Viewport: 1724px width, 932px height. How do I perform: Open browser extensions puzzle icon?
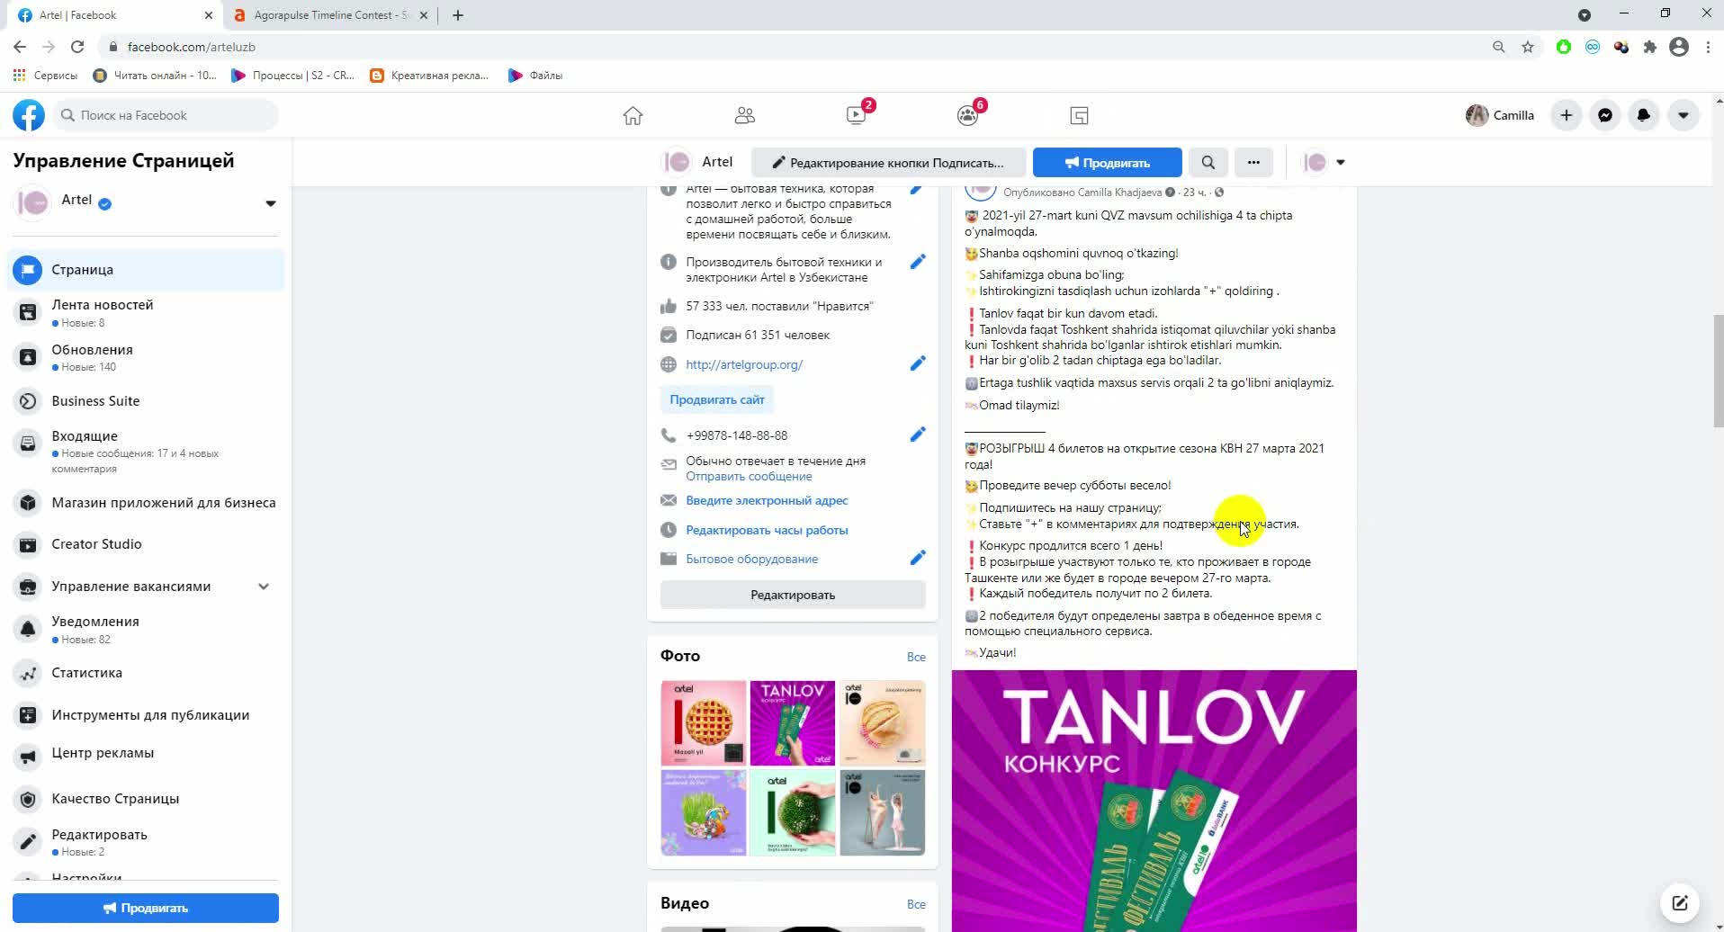point(1650,47)
